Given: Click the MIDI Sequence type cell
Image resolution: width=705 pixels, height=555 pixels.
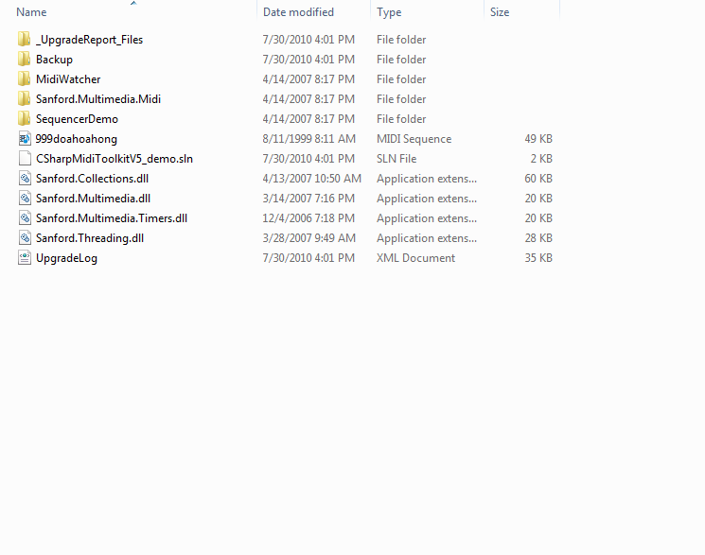Looking at the screenshot, I should [x=414, y=139].
